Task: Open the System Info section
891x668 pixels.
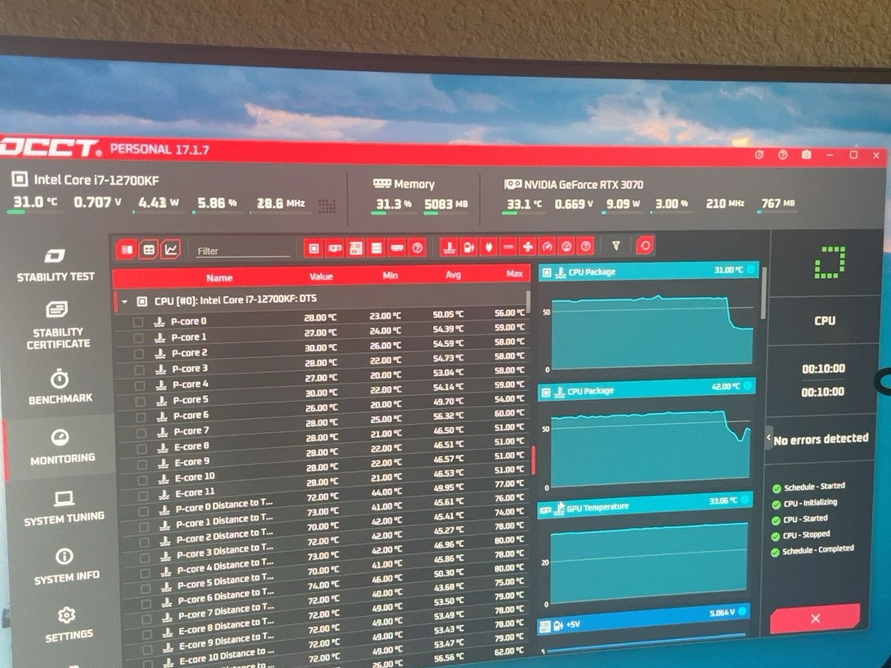Action: click(66, 566)
